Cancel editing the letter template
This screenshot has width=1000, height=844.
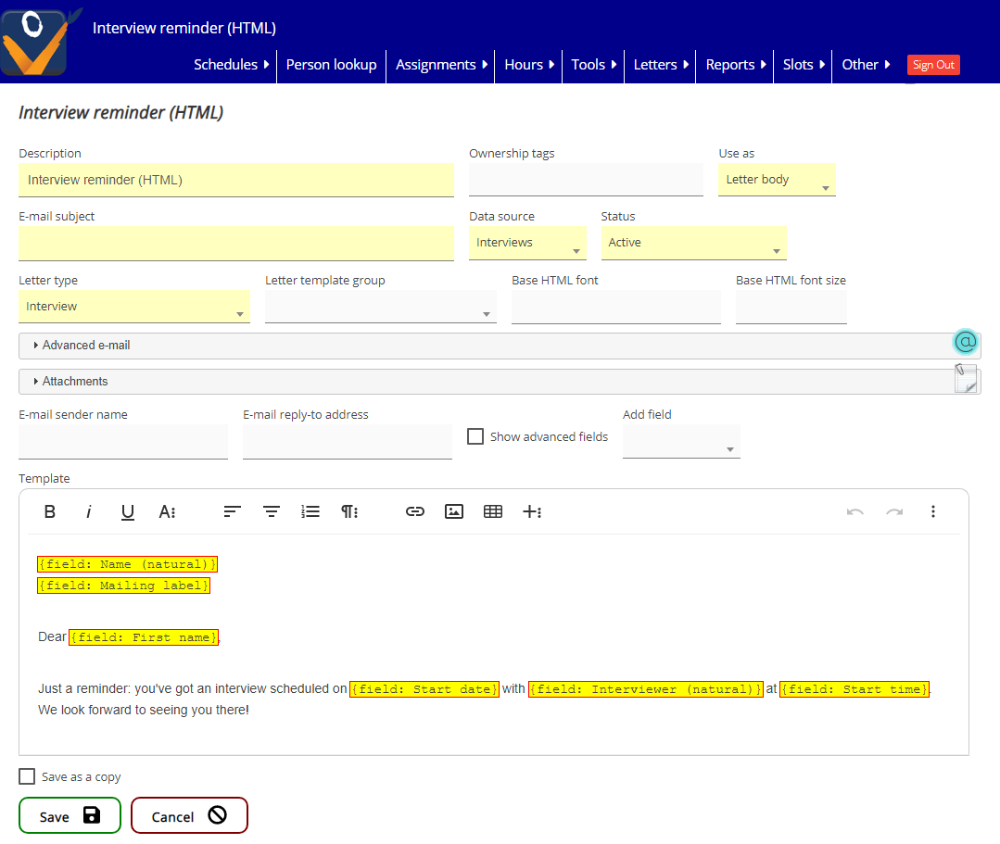[189, 815]
